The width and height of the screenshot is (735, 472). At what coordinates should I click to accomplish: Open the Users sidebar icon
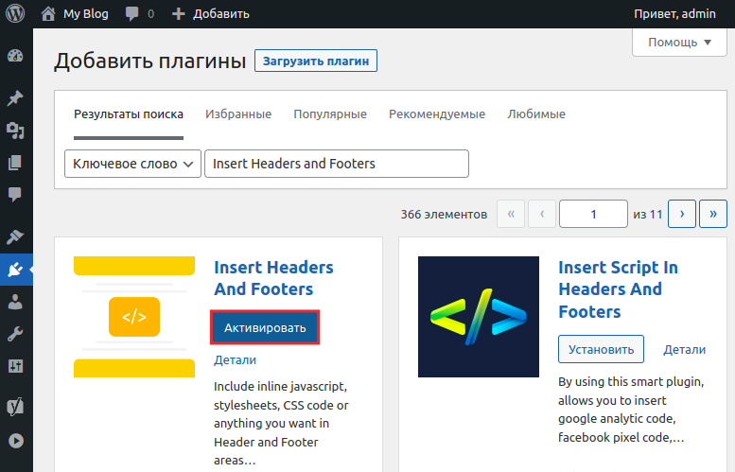[x=15, y=302]
